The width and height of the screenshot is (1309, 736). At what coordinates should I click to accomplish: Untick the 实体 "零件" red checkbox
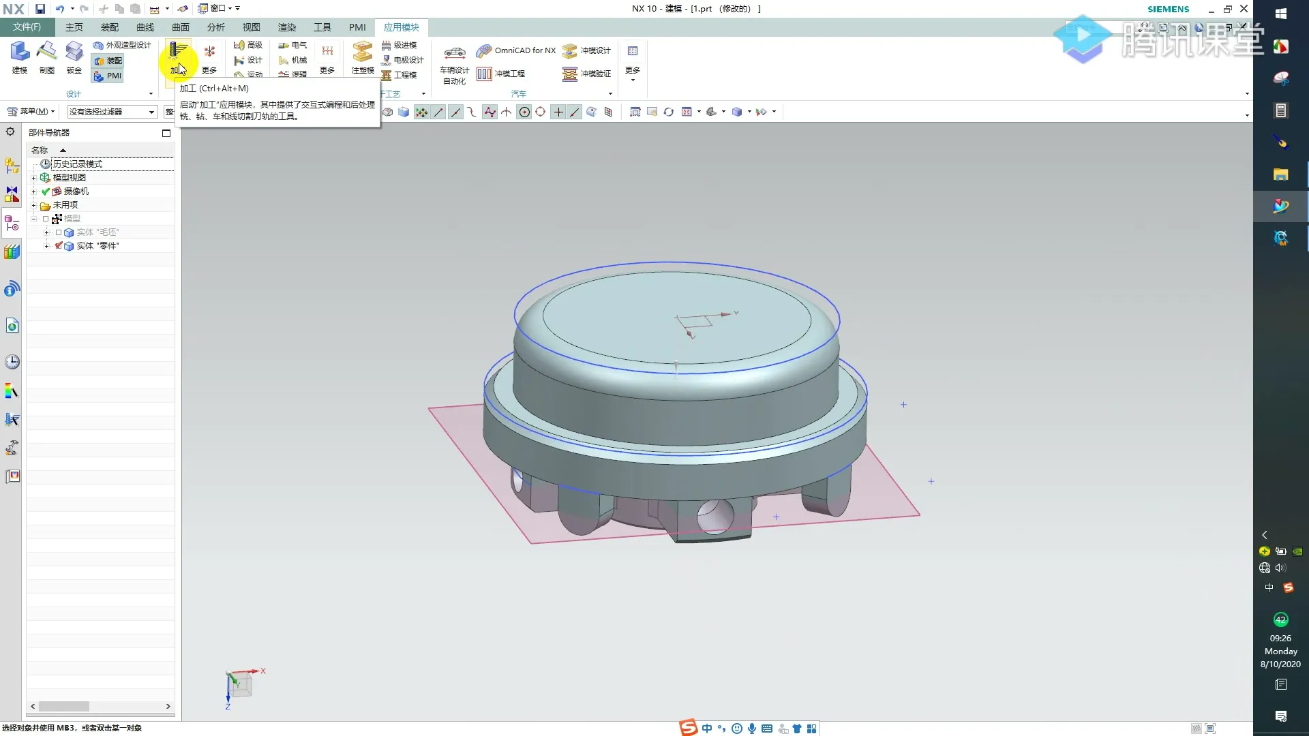[59, 246]
